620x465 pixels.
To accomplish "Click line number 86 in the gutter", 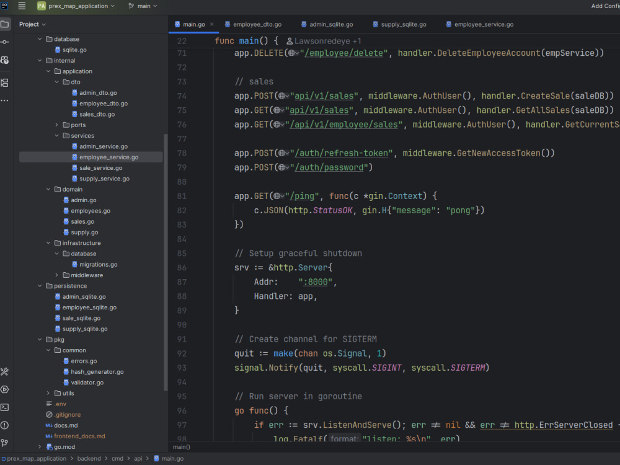I will click(x=182, y=268).
